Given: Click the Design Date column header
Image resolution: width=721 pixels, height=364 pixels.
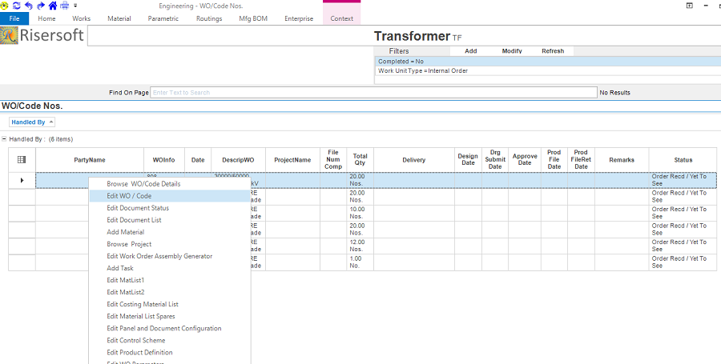Looking at the screenshot, I should click(468, 160).
